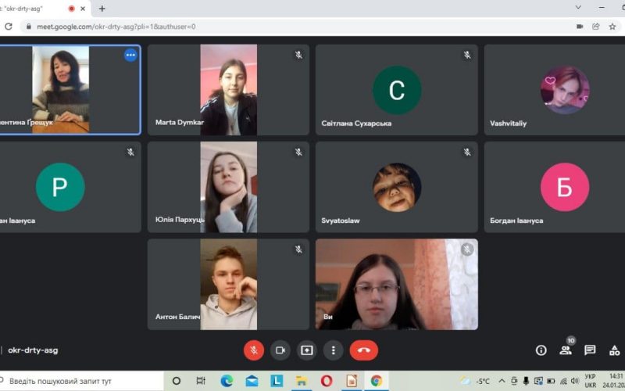Show the participants list panel
This screenshot has height=391, width=625.
tap(565, 350)
